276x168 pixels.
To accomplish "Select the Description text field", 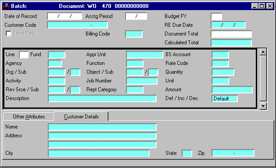I will pos(102,99).
